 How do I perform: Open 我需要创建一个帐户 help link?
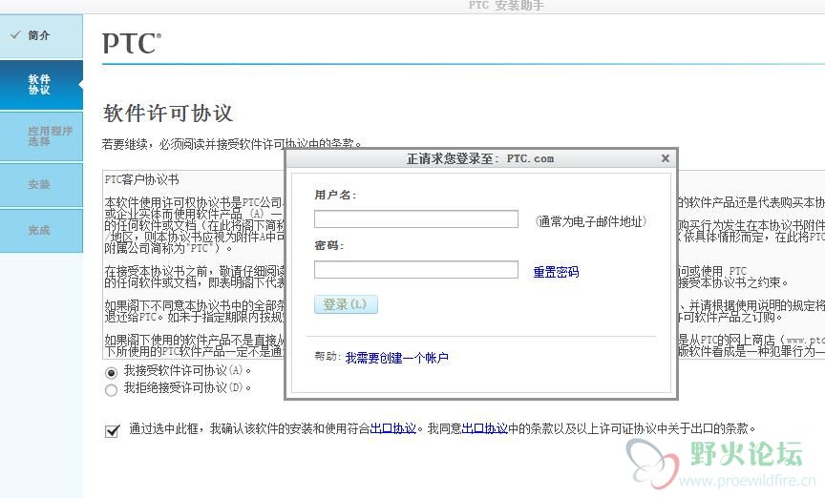pos(396,358)
